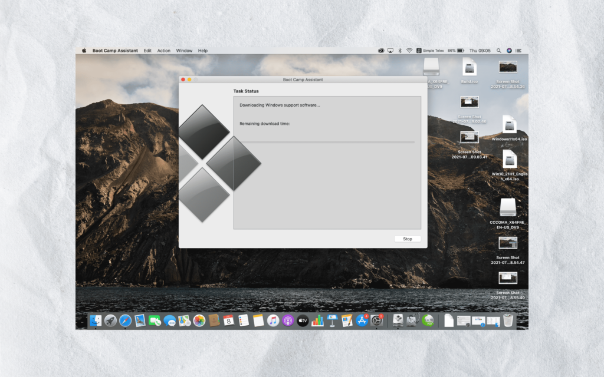Click 'Downloading Windows support software...' text
The height and width of the screenshot is (377, 604).
click(280, 105)
